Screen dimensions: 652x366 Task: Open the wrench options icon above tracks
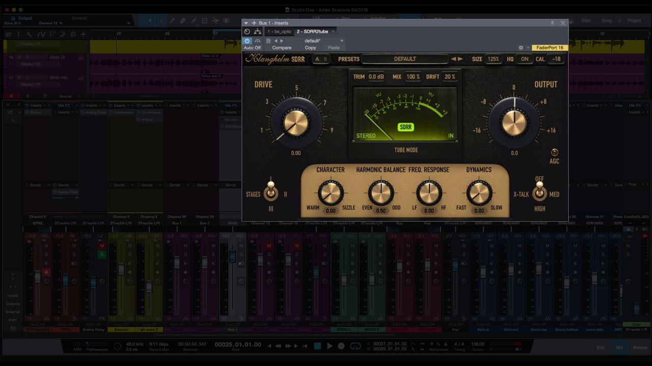pos(29,35)
